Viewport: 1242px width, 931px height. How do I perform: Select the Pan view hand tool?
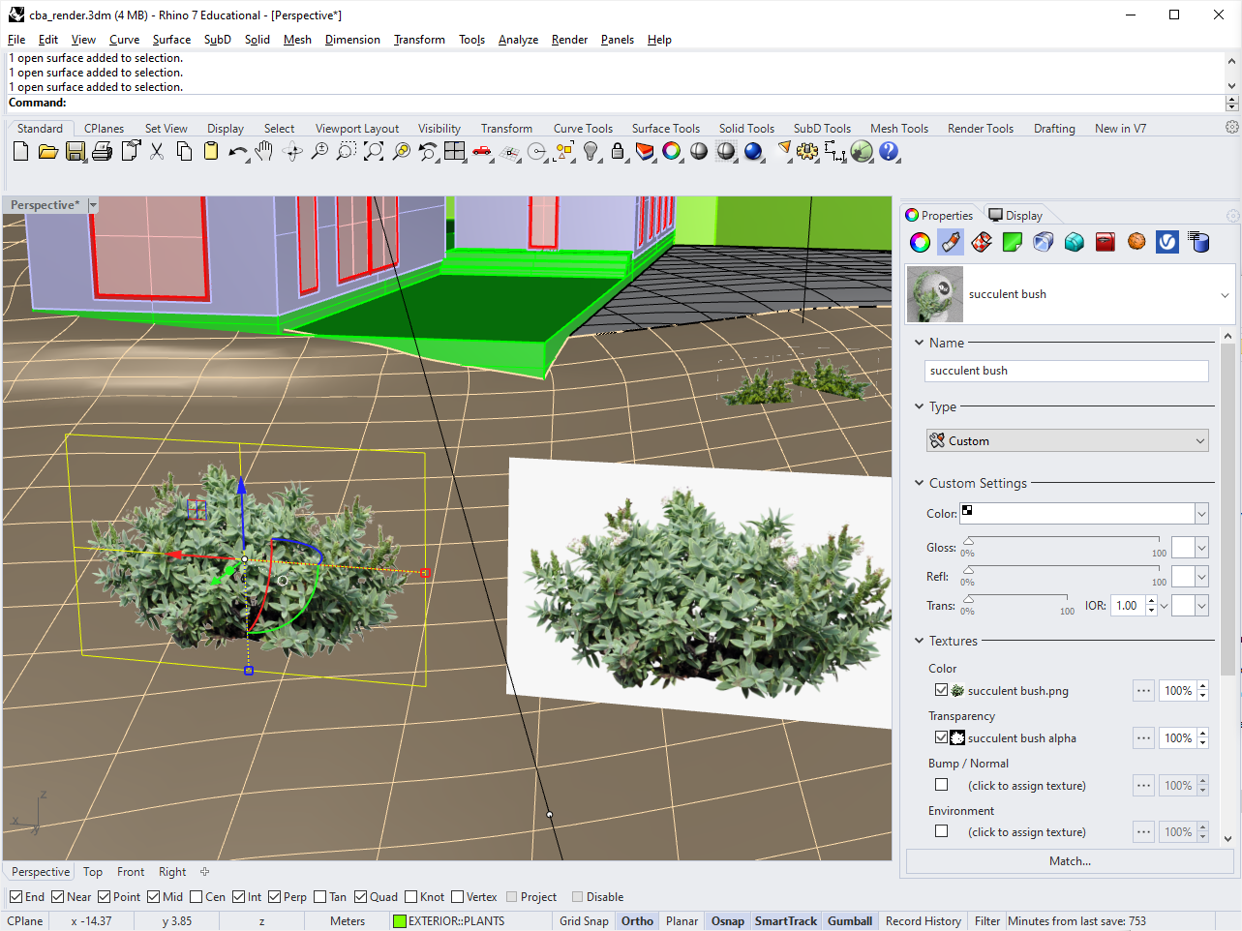pos(264,152)
